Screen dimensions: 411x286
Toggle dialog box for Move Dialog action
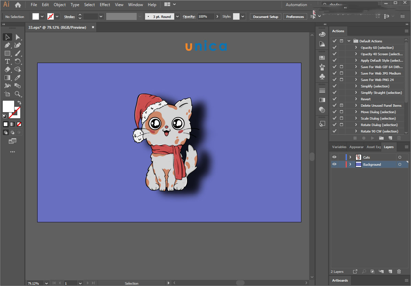(341, 112)
